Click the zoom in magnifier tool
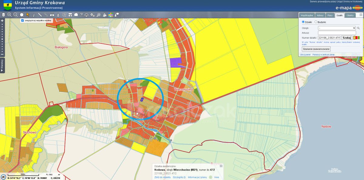 tap(9, 15)
